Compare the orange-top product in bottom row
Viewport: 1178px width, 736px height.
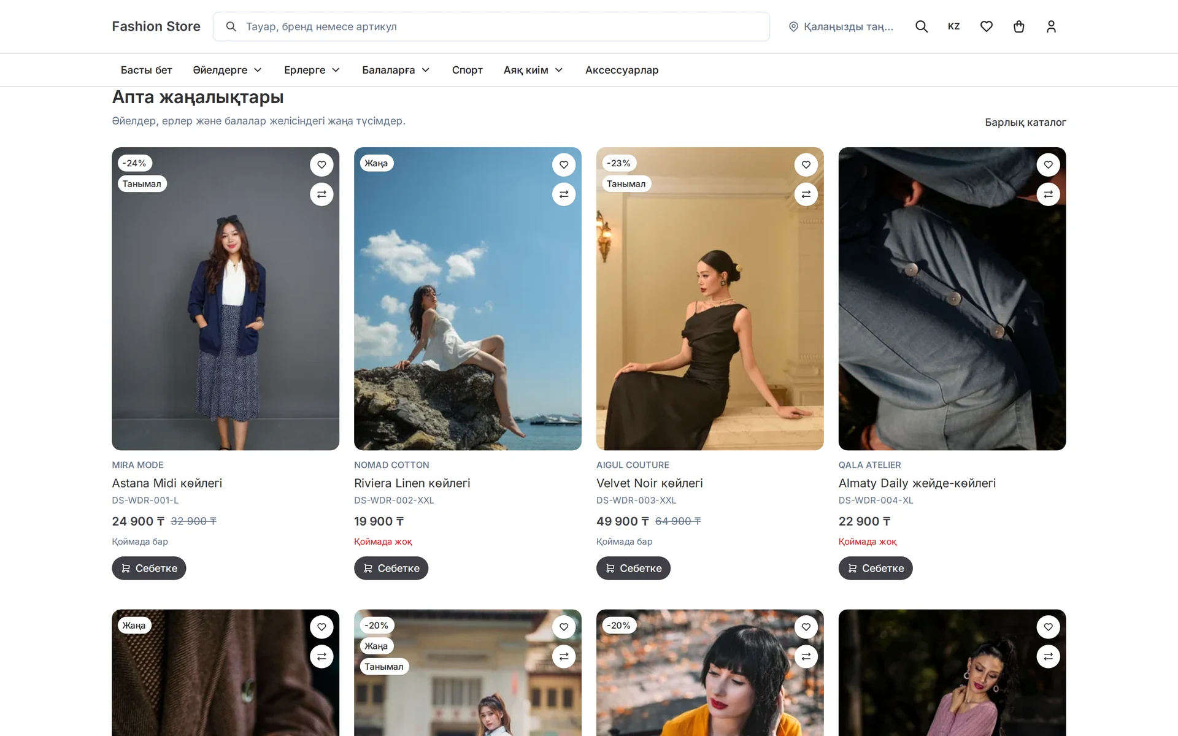pyautogui.click(x=806, y=657)
